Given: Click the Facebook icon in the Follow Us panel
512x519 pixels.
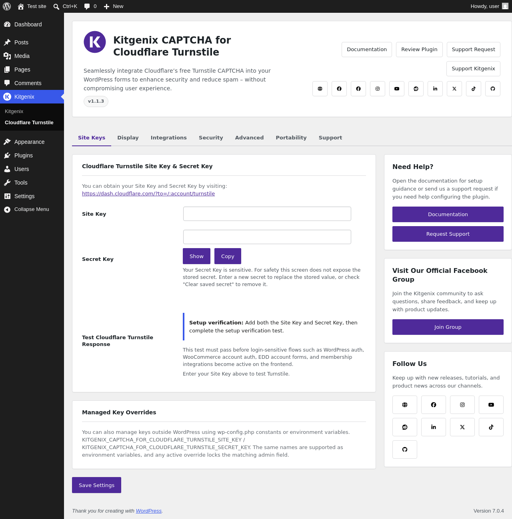Looking at the screenshot, I should 434,405.
